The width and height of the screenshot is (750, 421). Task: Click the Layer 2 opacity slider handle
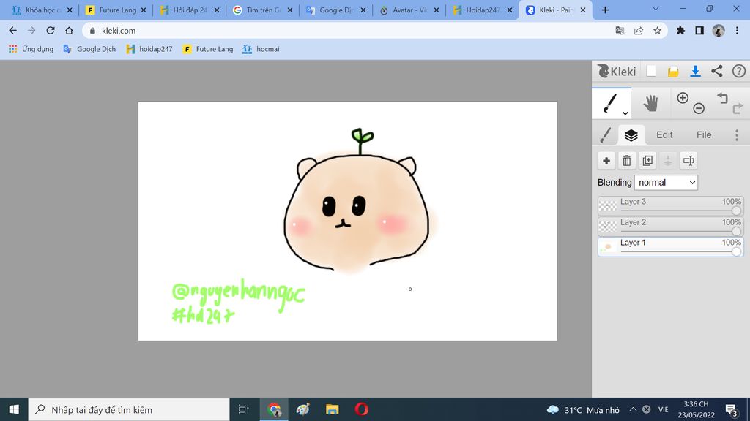pyautogui.click(x=736, y=231)
